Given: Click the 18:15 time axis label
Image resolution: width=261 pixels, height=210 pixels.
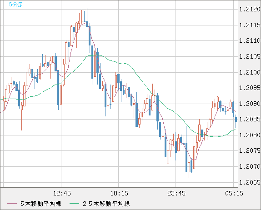Looking at the screenshot, I should point(119,193).
